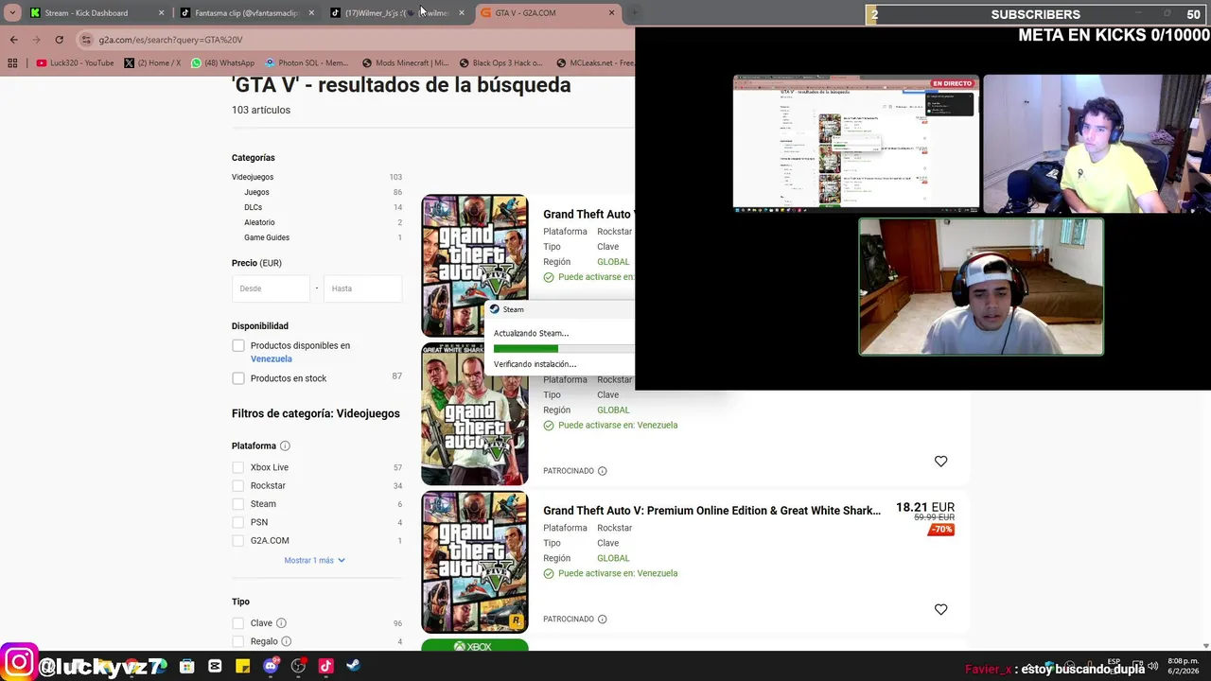Open Microsoft Store from taskbar
The width and height of the screenshot is (1211, 681).
(x=187, y=666)
